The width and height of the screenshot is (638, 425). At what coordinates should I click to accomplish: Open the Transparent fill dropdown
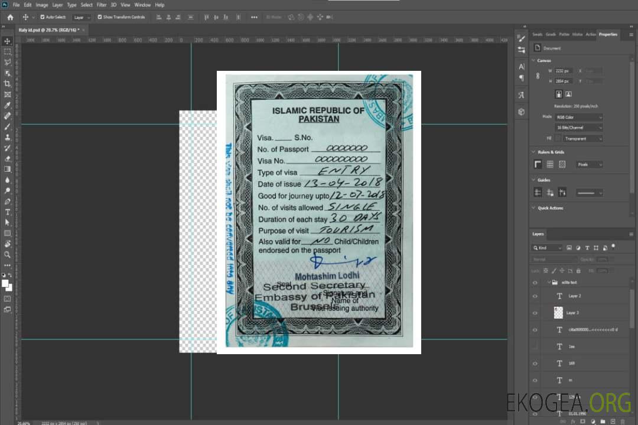pos(582,139)
